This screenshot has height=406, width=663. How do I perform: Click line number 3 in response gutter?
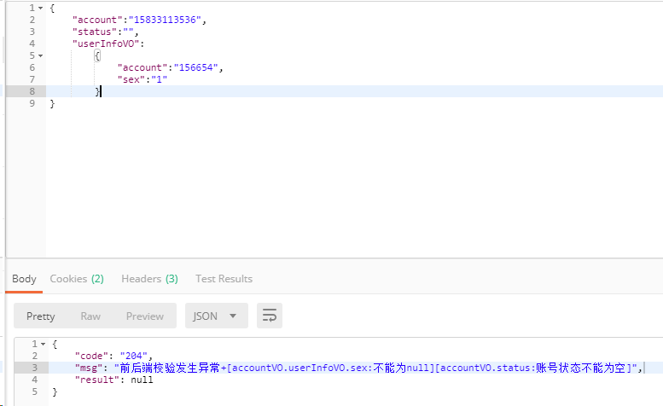(35, 368)
